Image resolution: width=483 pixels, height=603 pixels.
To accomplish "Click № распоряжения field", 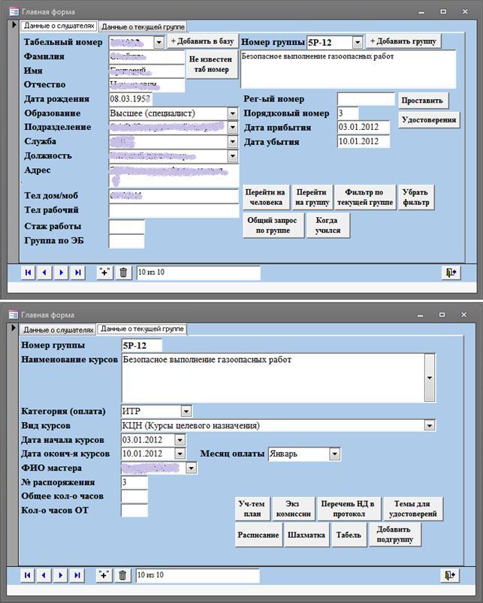I will point(134,482).
